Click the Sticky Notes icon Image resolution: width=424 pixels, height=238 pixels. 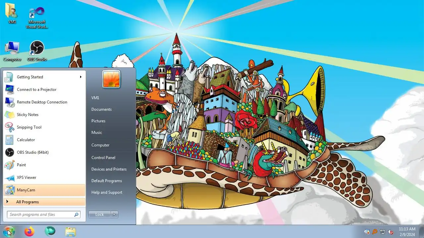click(9, 115)
